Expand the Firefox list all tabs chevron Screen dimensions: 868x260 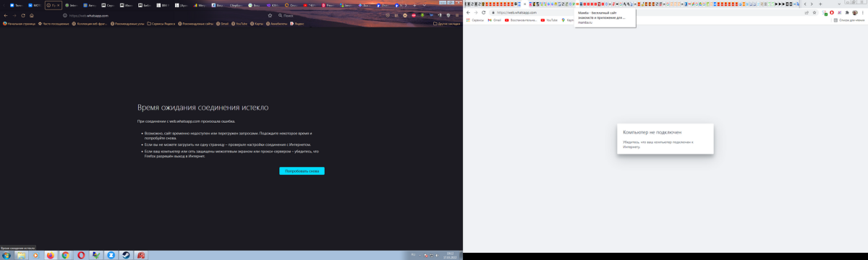tap(425, 5)
